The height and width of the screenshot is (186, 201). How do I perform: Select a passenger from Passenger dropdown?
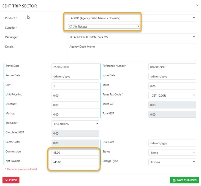pyautogui.click(x=132, y=37)
